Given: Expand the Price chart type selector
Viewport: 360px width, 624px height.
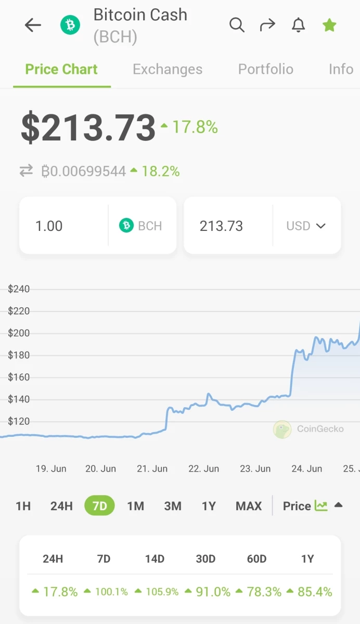Looking at the screenshot, I should pyautogui.click(x=313, y=505).
